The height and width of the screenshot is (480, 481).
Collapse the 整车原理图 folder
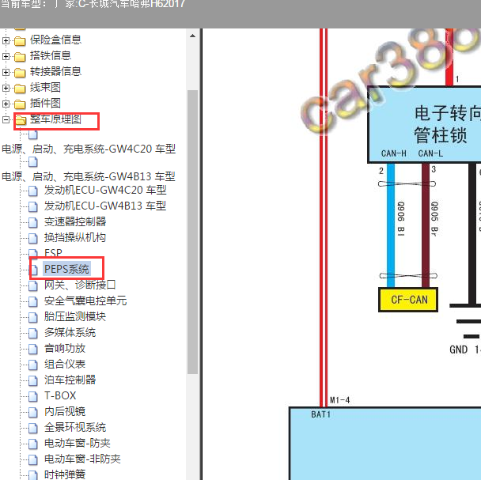click(6, 119)
